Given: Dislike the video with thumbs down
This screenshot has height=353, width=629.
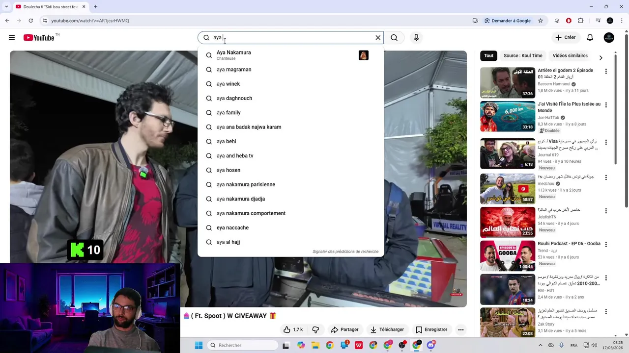Looking at the screenshot, I should click(x=315, y=329).
